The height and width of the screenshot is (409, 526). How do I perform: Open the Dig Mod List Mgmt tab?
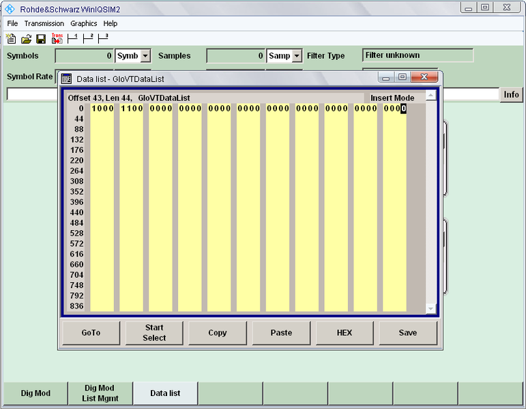point(100,393)
